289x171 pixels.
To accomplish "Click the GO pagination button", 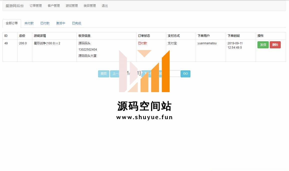I will pos(185,74).
